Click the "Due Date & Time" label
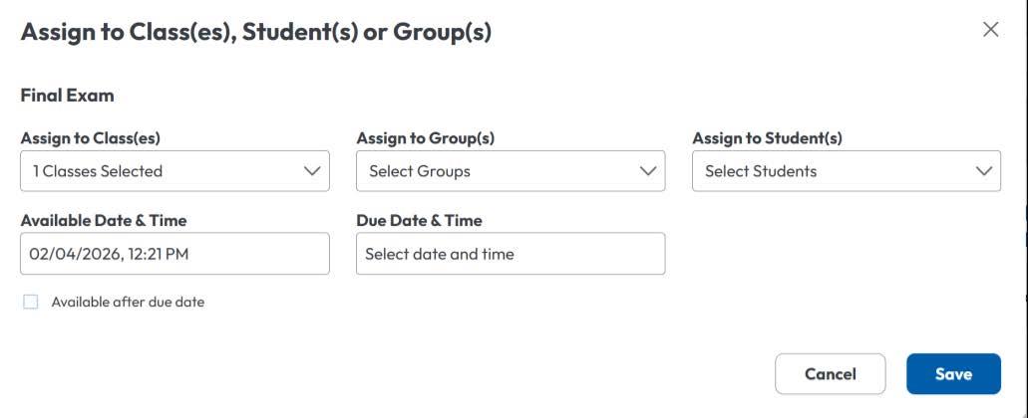1028x418 pixels. tap(419, 221)
